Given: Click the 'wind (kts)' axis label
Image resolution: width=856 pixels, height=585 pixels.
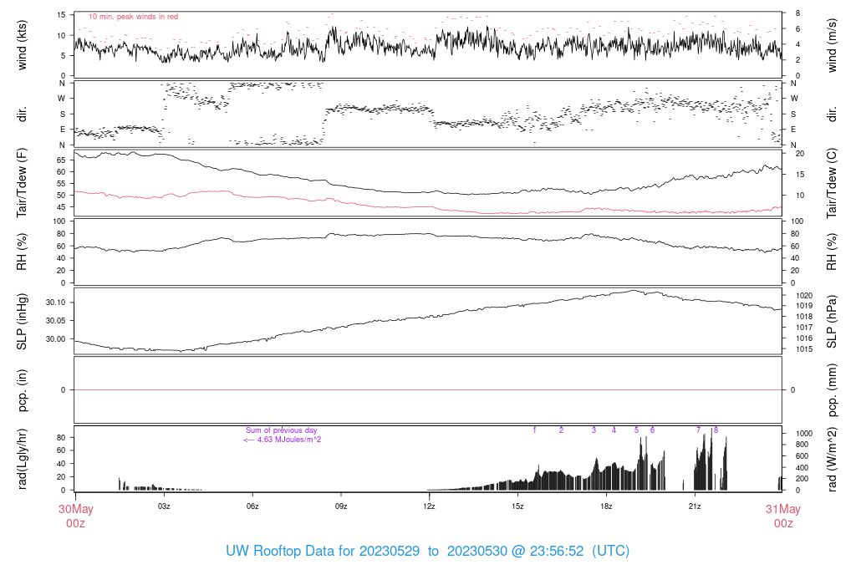Looking at the screenshot, I should click(x=22, y=45).
